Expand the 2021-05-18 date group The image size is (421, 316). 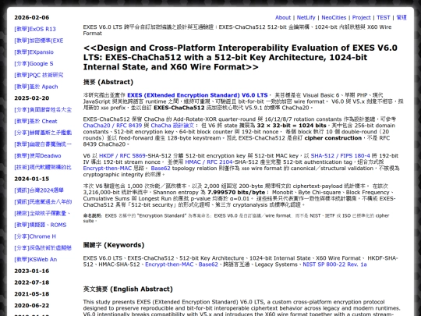click(x=32, y=294)
